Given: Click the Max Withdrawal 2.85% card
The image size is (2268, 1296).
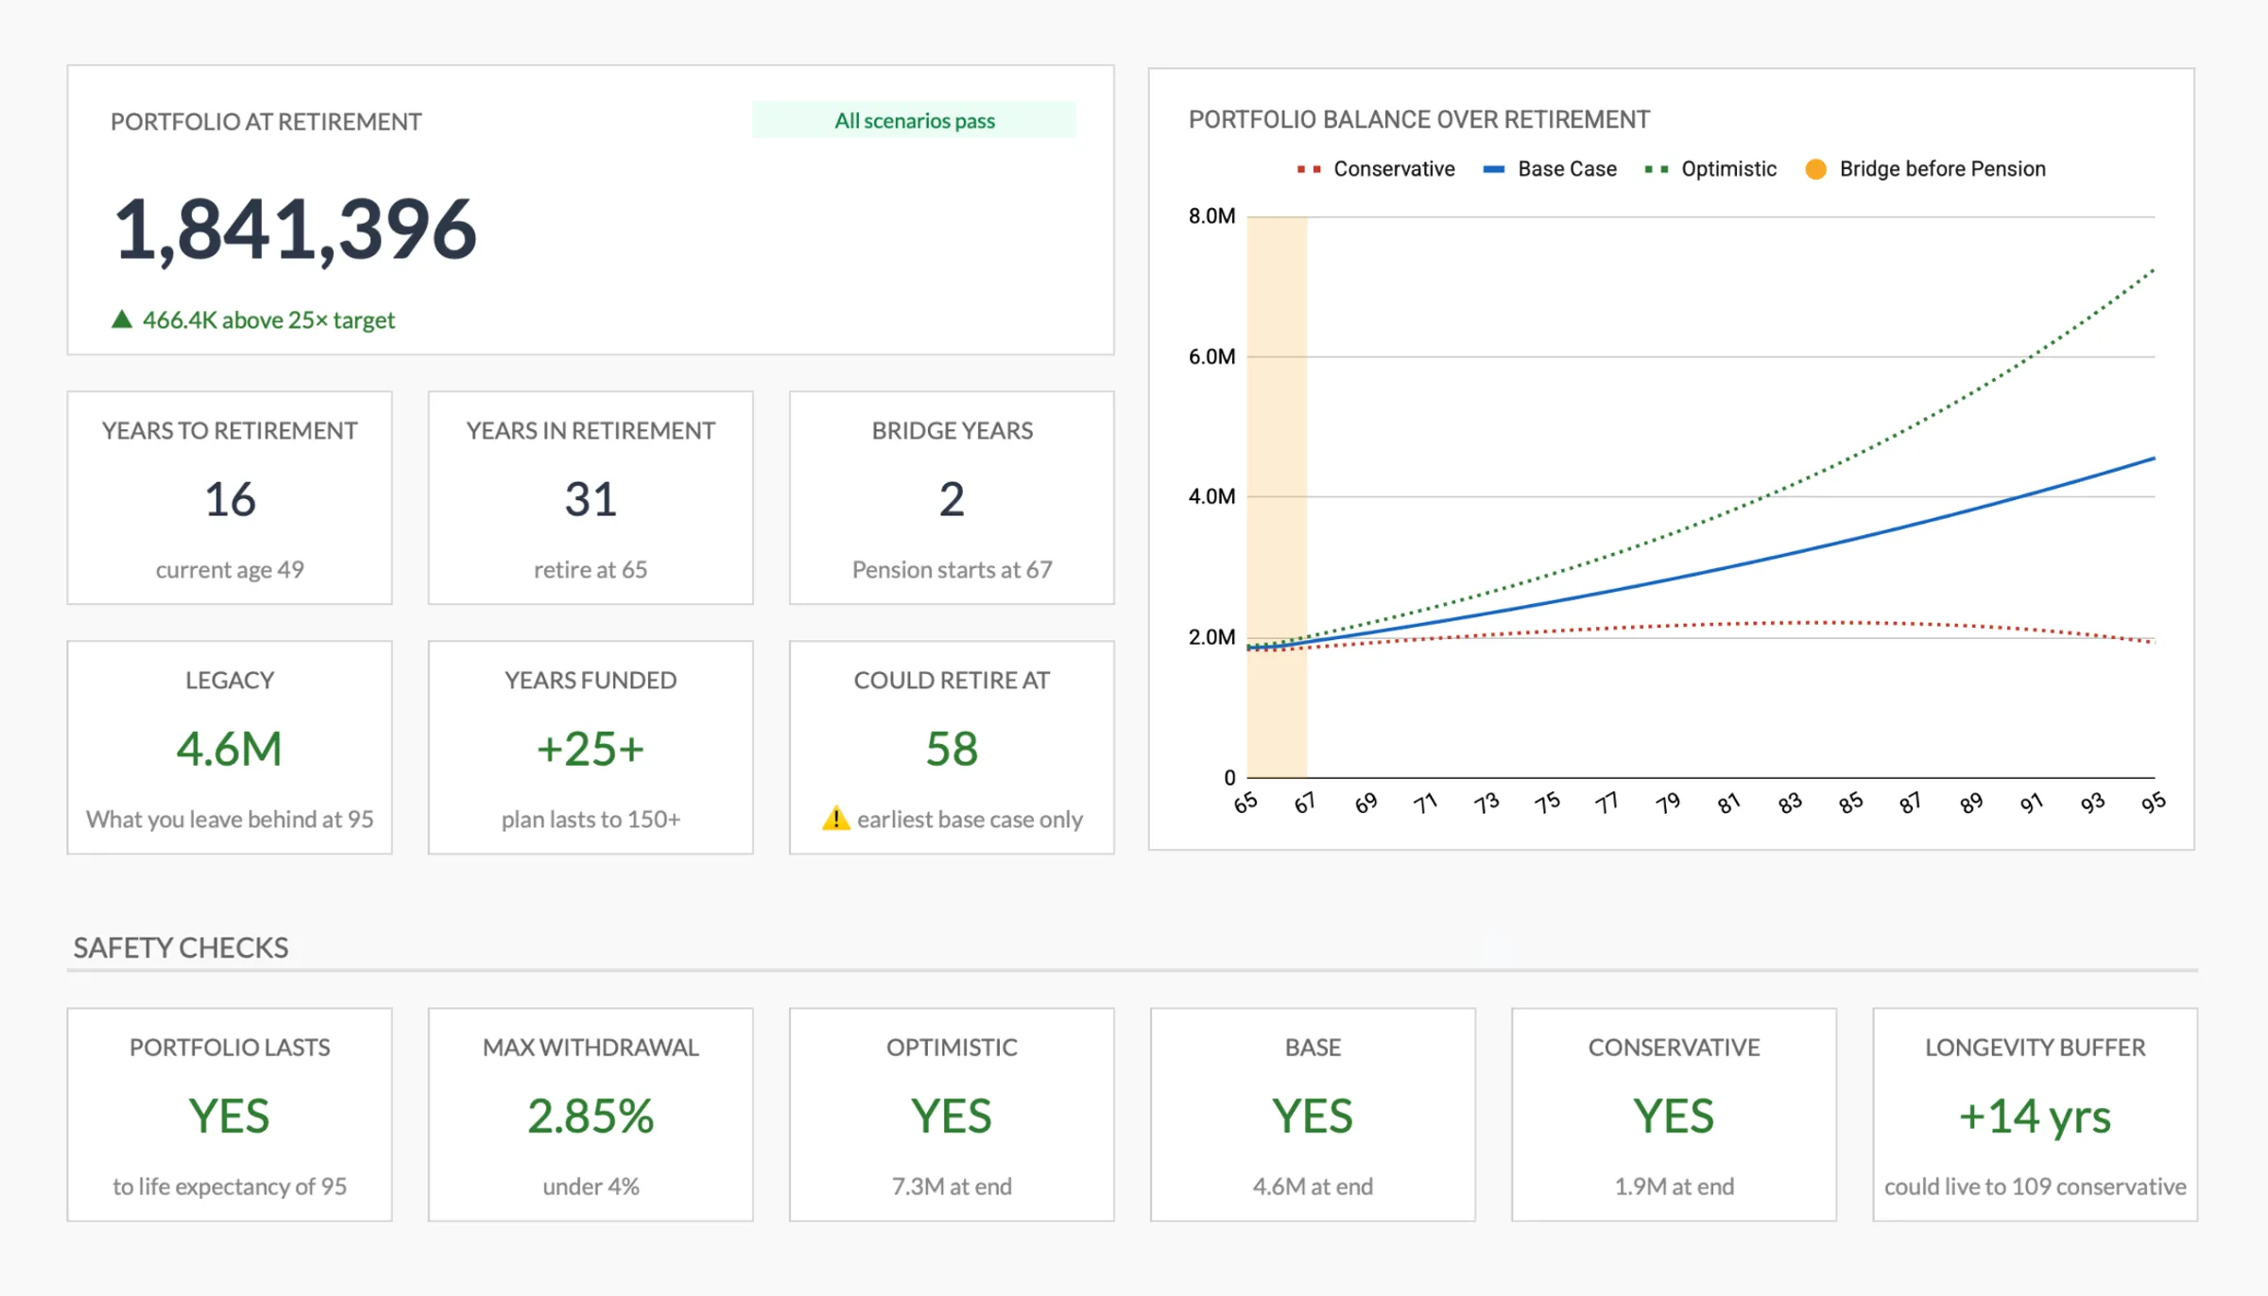Looking at the screenshot, I should coord(589,1115).
